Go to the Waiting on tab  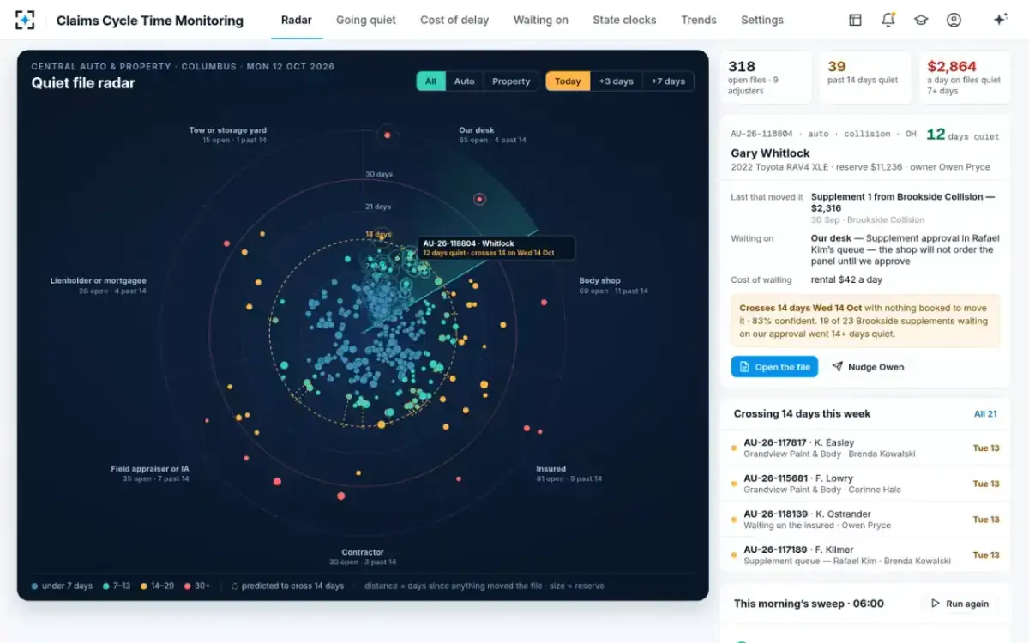(541, 20)
